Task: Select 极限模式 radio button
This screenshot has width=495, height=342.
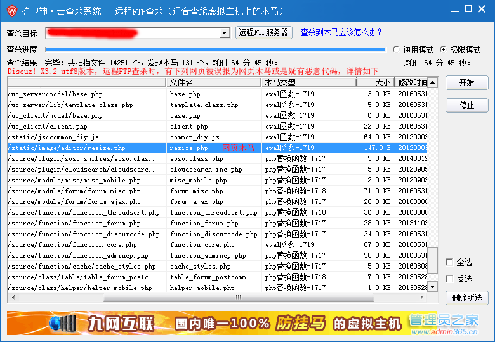Action: point(444,49)
